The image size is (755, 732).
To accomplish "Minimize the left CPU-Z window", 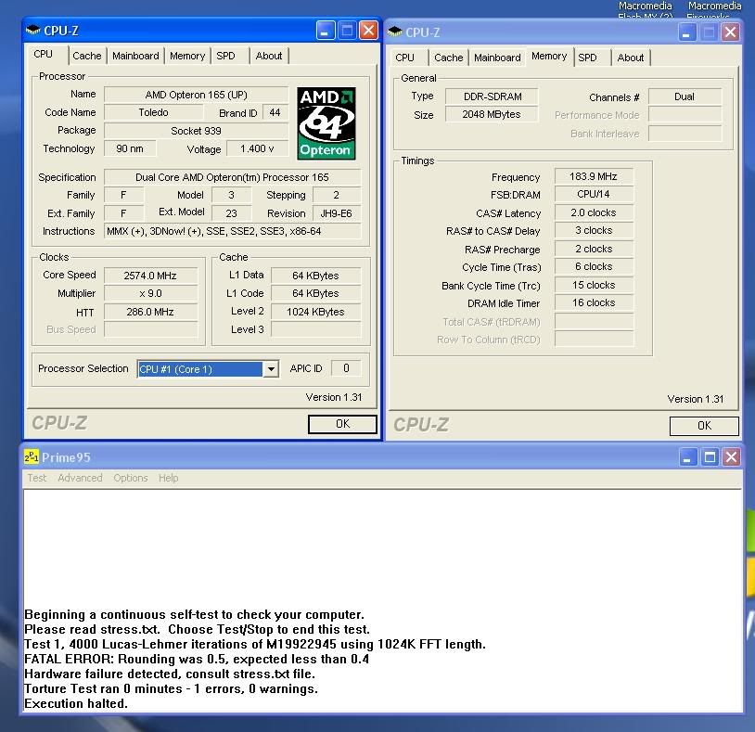I will coord(326,31).
